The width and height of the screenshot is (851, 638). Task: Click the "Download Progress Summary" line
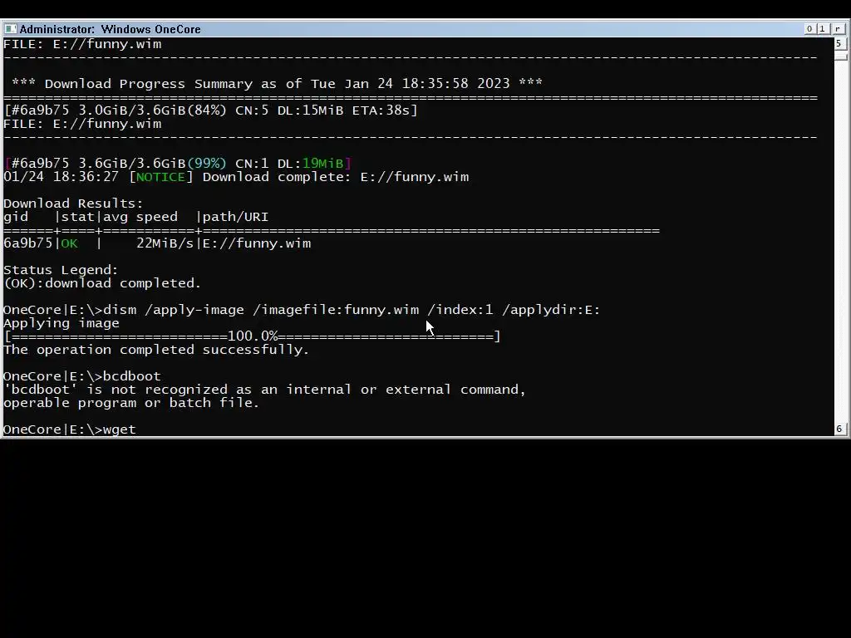277,84
